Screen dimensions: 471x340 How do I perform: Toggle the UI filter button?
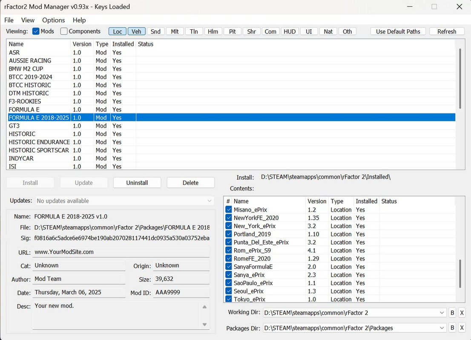pyautogui.click(x=309, y=31)
